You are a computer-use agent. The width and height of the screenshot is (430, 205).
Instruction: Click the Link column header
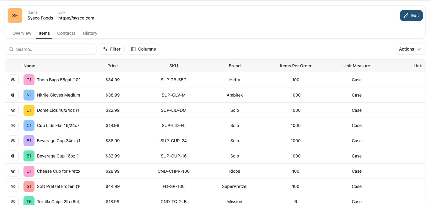[x=418, y=66]
